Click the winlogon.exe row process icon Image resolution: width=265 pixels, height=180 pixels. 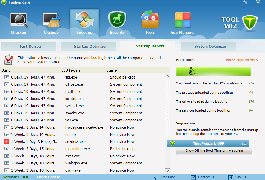pyautogui.click(x=7, y=163)
